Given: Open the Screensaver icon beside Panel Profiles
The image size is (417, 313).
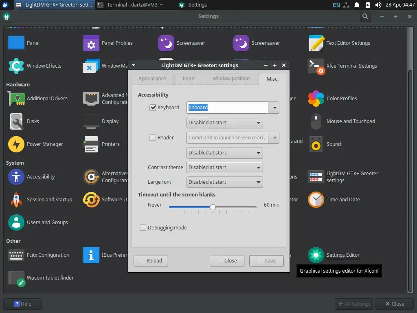Looking at the screenshot, I should 166,43.
